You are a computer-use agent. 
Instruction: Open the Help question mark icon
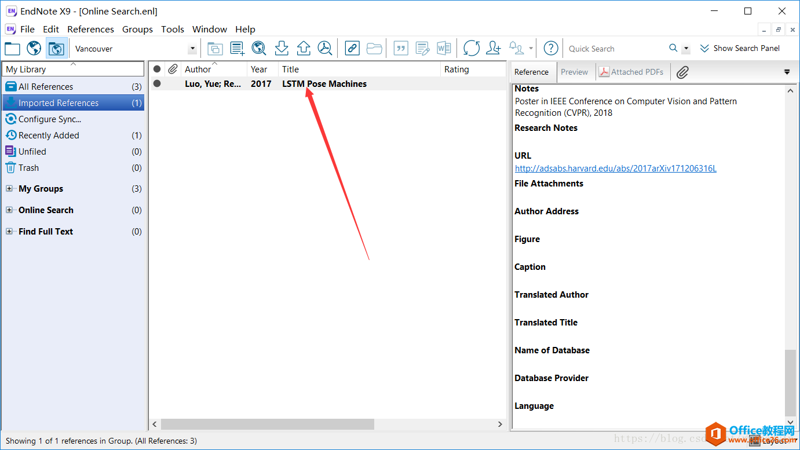pos(551,49)
